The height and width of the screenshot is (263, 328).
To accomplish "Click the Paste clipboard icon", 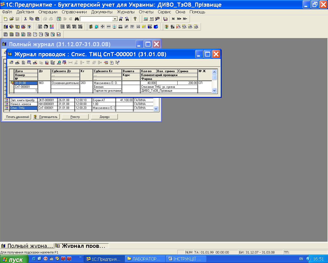I will coord(37,19).
